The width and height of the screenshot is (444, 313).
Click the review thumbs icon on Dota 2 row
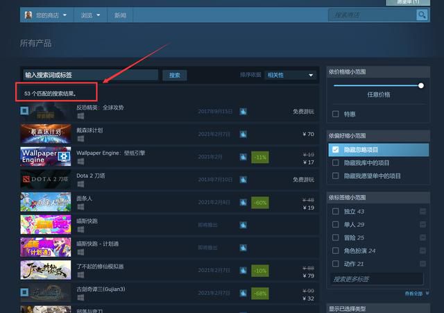pyautogui.click(x=243, y=180)
